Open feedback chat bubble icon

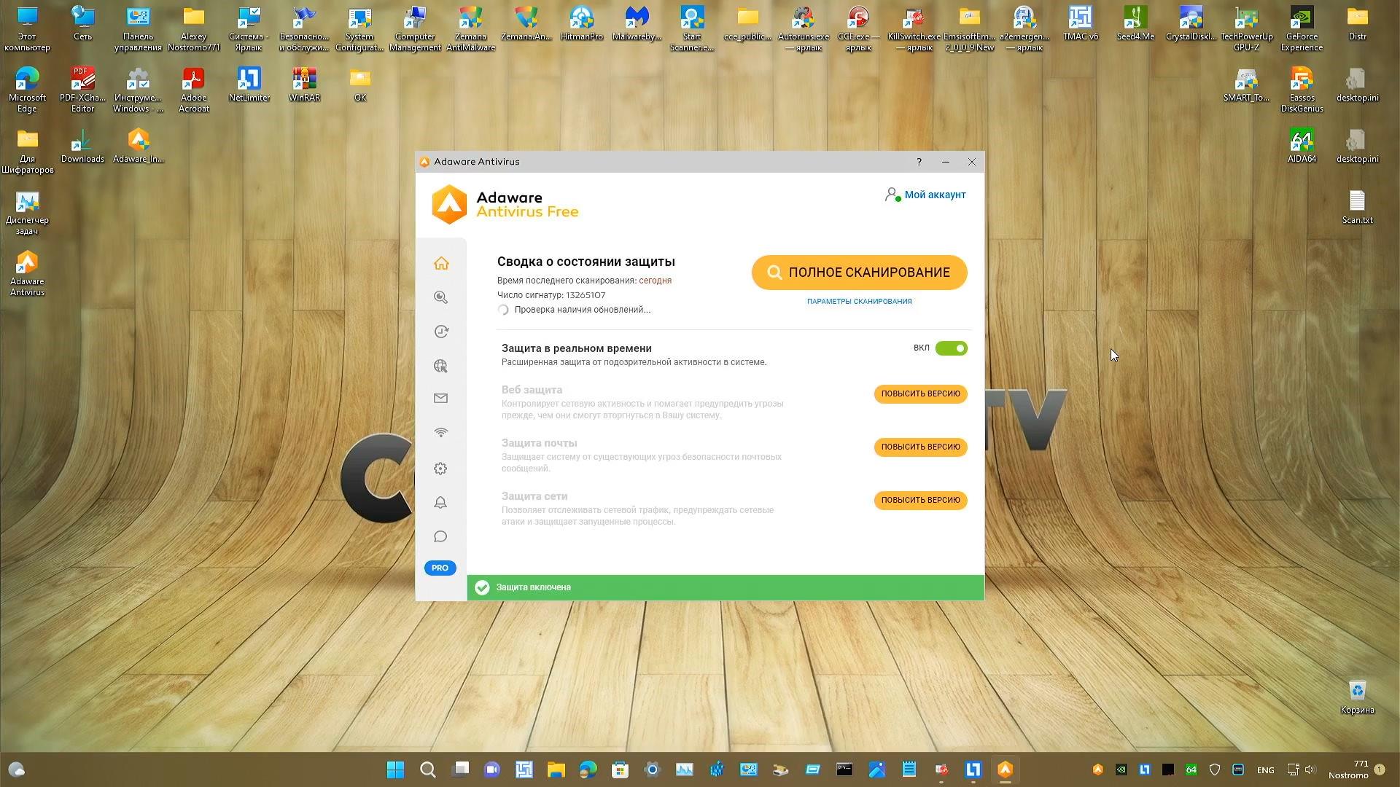[440, 537]
